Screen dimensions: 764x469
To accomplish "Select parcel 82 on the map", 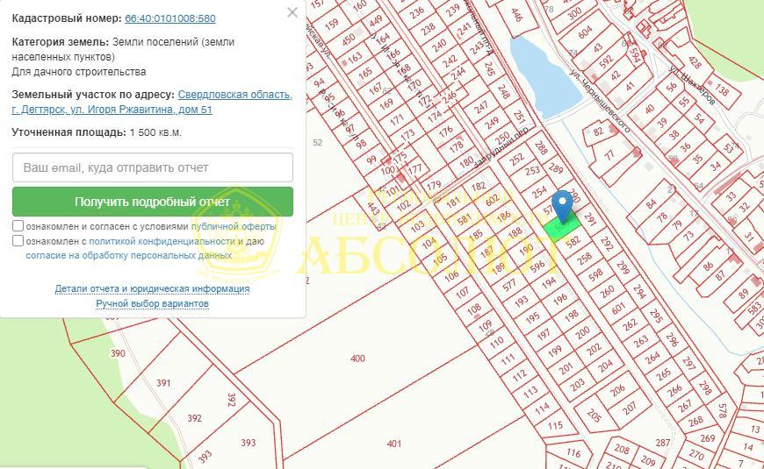I will pos(598,131).
